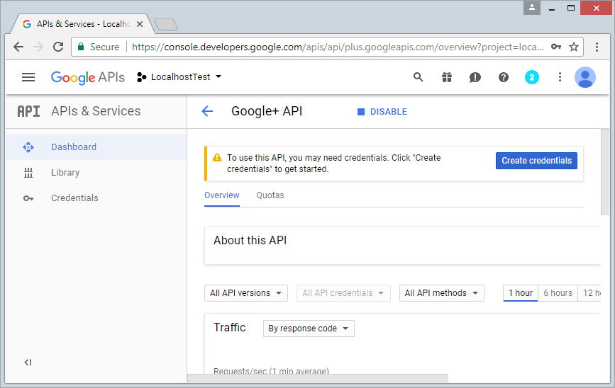Click the search magnifier icon
Viewport: 615px width, 388px height.
(418, 77)
